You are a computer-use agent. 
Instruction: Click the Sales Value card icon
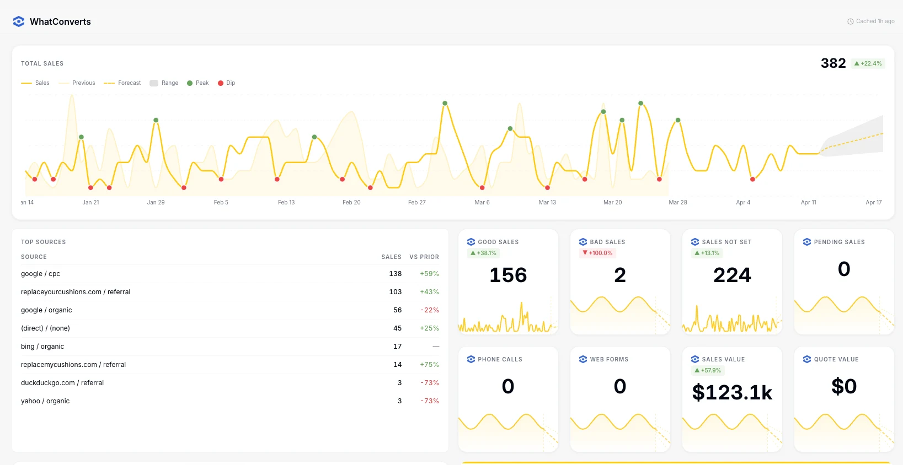[695, 359]
